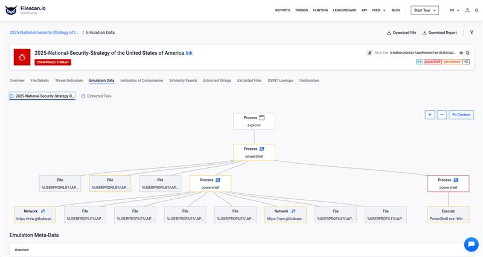The width and height of the screenshot is (483, 257).
Task: Open OSINT Lookups tab
Action: click(x=280, y=81)
